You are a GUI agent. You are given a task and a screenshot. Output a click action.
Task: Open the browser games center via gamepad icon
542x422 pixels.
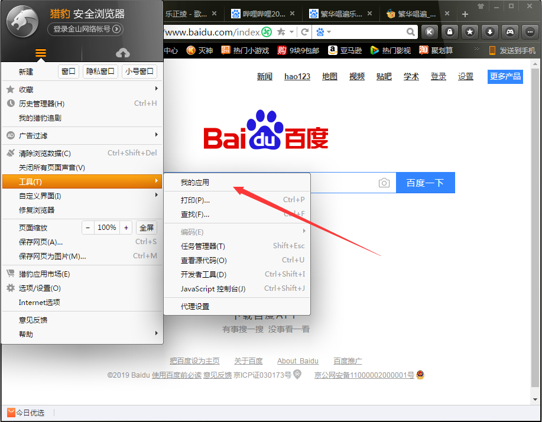tap(509, 32)
